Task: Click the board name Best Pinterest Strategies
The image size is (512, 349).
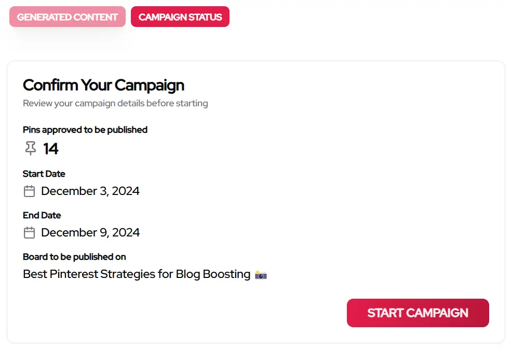Action: pos(137,274)
